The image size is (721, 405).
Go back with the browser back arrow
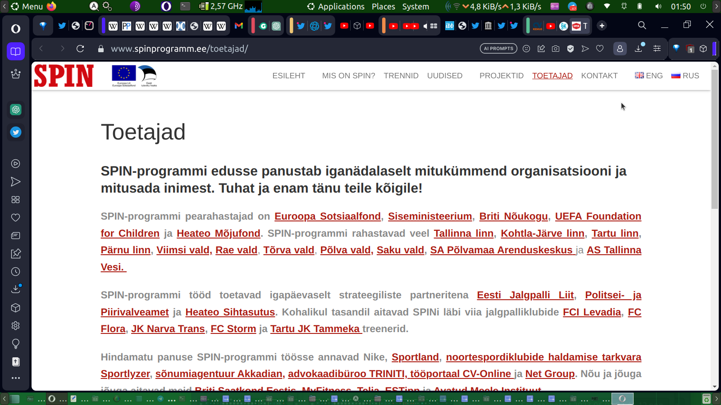click(41, 49)
